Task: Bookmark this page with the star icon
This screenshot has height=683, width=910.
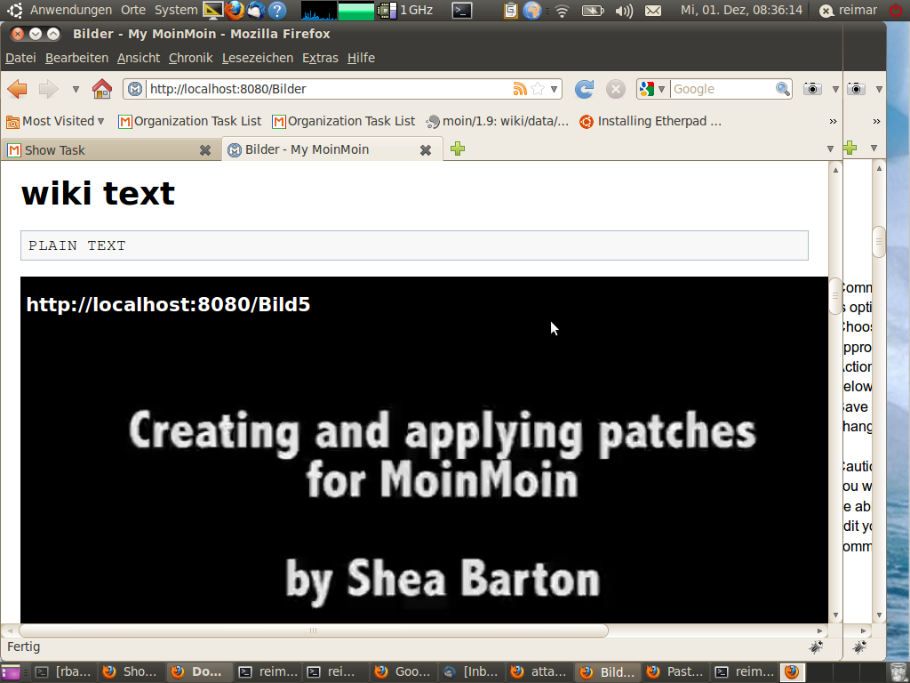Action: point(538,89)
